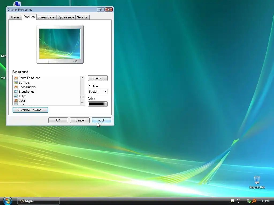274x205 pixels.
Task: Open the Start menu orb
Action: (x=7, y=201)
